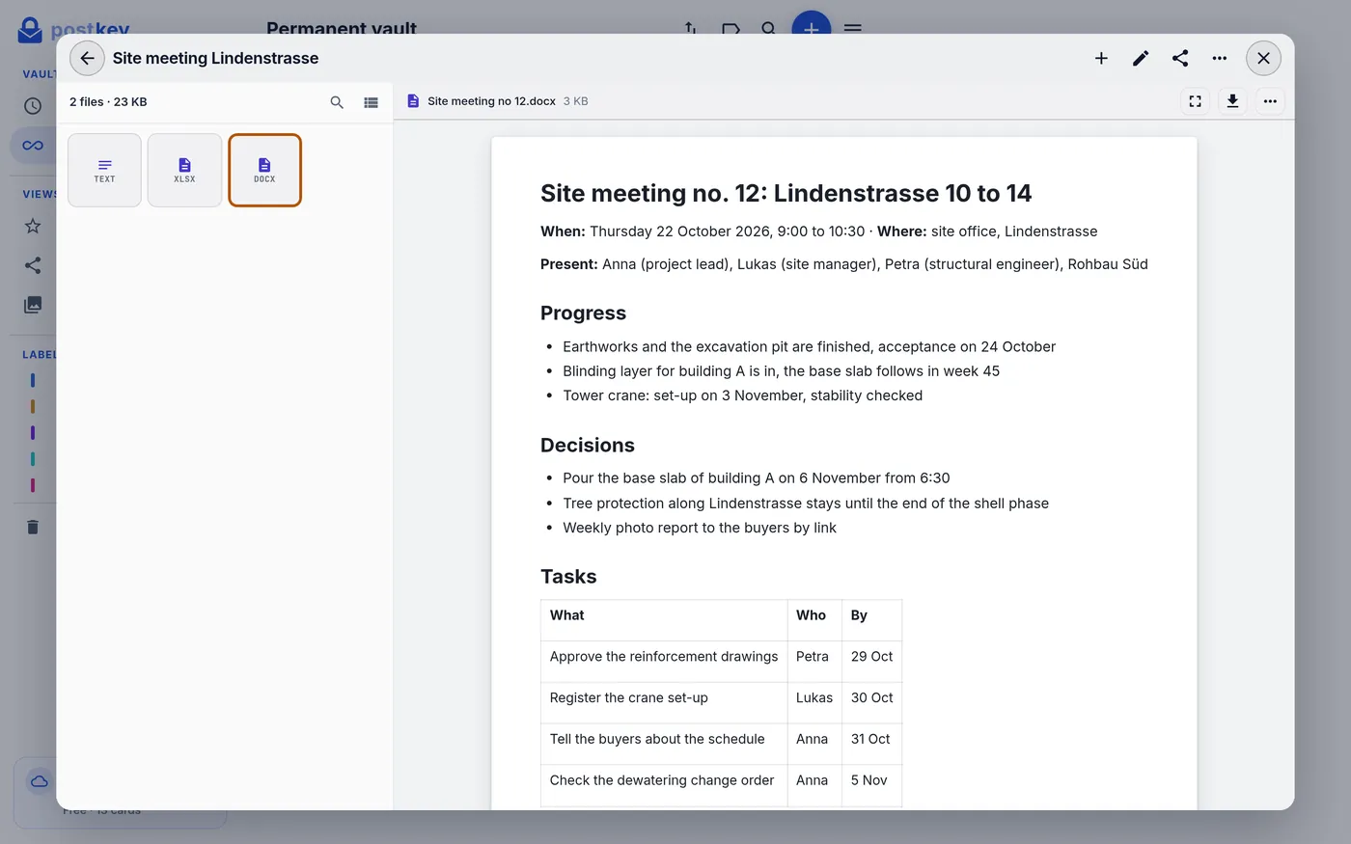Viewport: 1351px width, 844px height.
Task: Open search in the background Permanent vault toolbar
Action: 768,28
